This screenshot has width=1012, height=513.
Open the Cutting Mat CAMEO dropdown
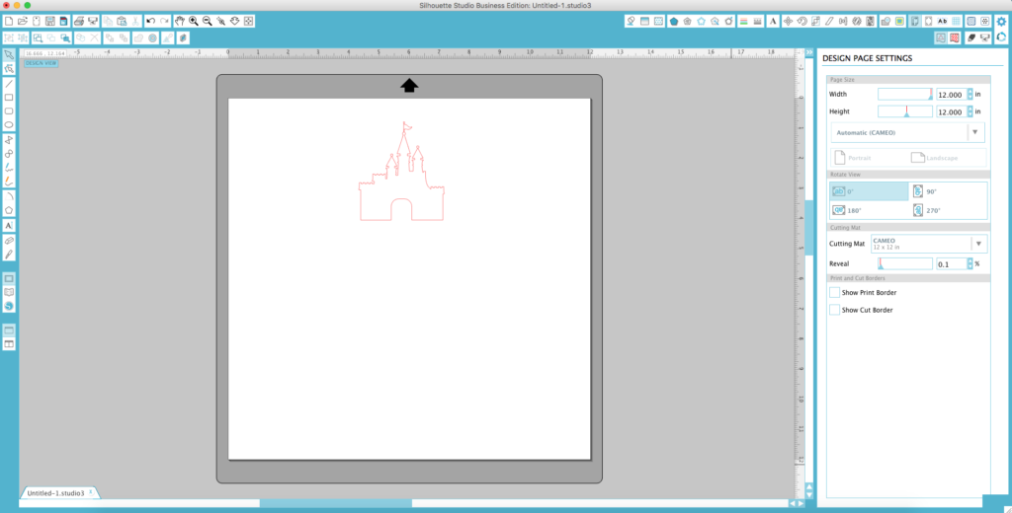pyautogui.click(x=929, y=244)
